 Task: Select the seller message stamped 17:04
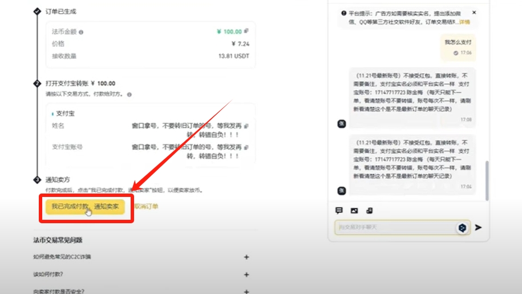412,164
